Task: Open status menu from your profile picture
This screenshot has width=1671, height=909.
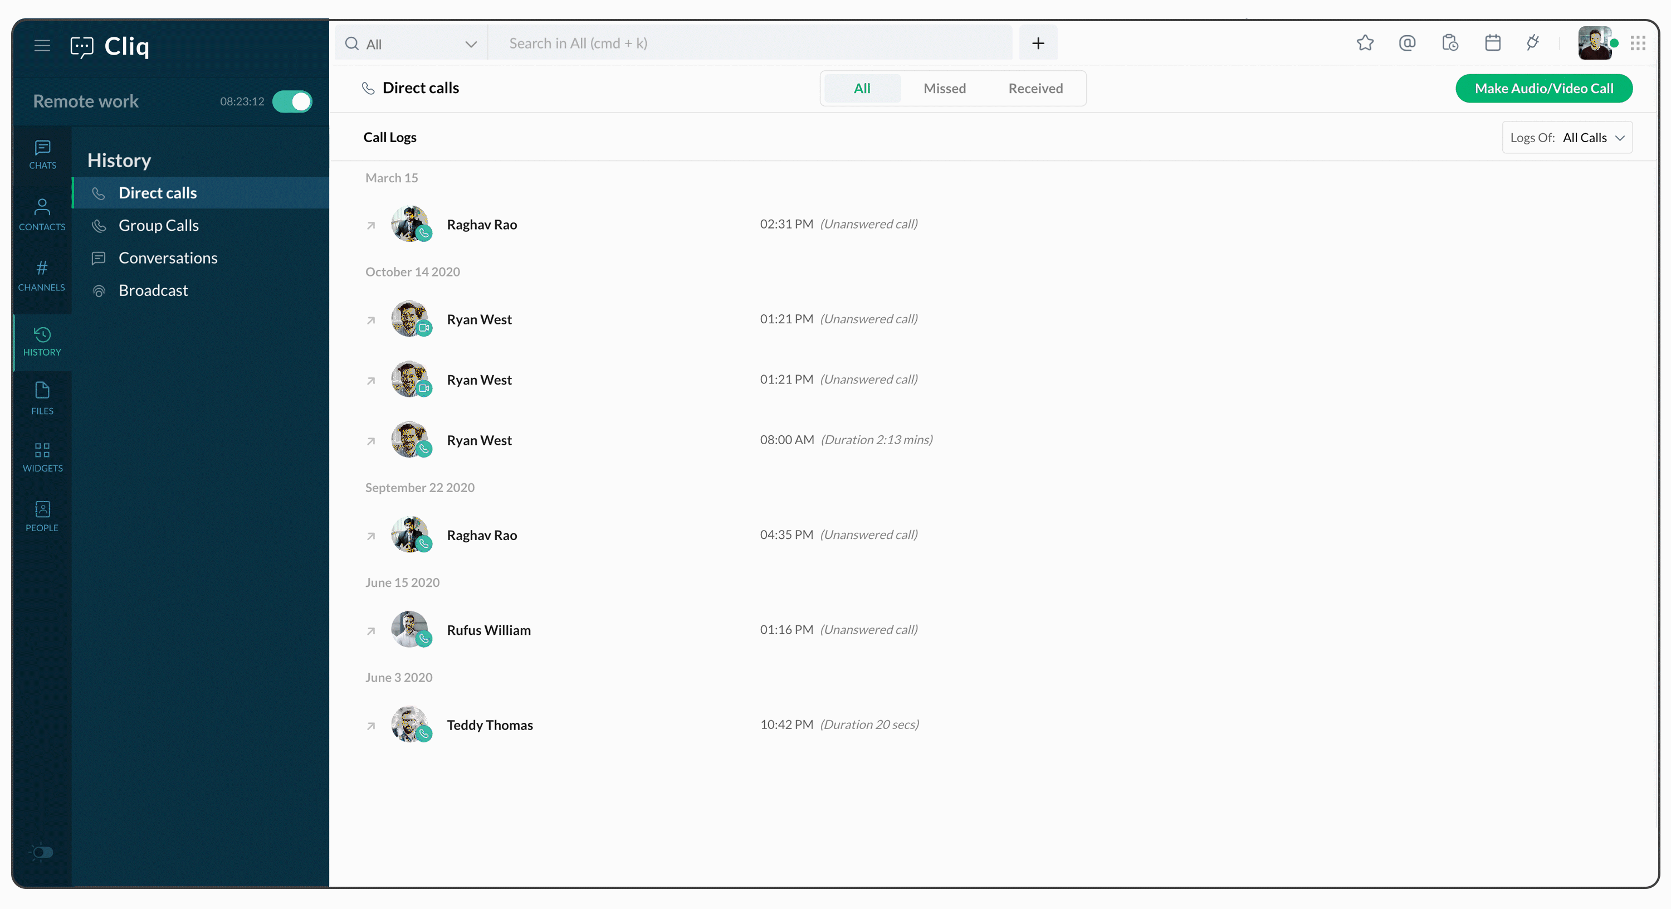Action: pyautogui.click(x=1596, y=43)
